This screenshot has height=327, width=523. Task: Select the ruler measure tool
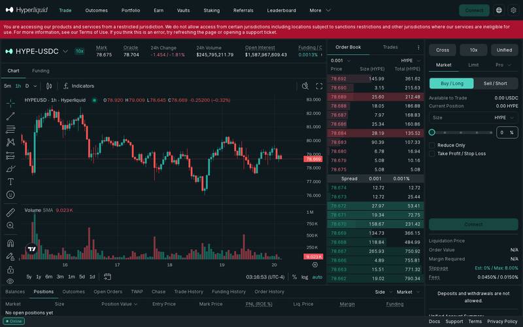(x=10, y=212)
